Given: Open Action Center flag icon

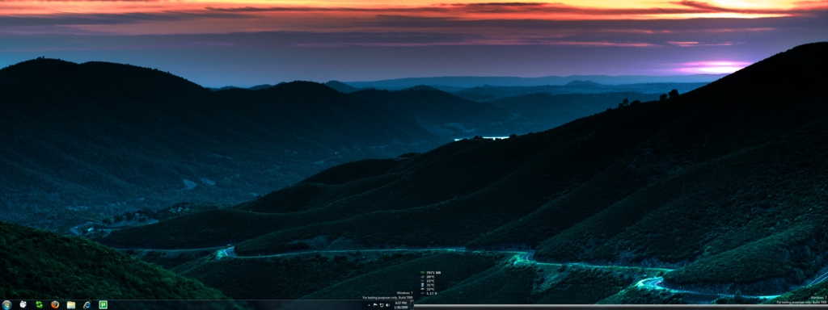Looking at the screenshot, I should [x=375, y=305].
